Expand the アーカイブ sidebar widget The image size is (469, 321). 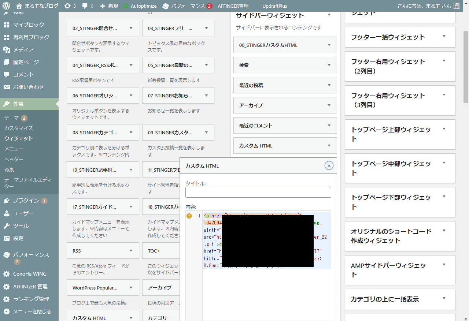(329, 105)
